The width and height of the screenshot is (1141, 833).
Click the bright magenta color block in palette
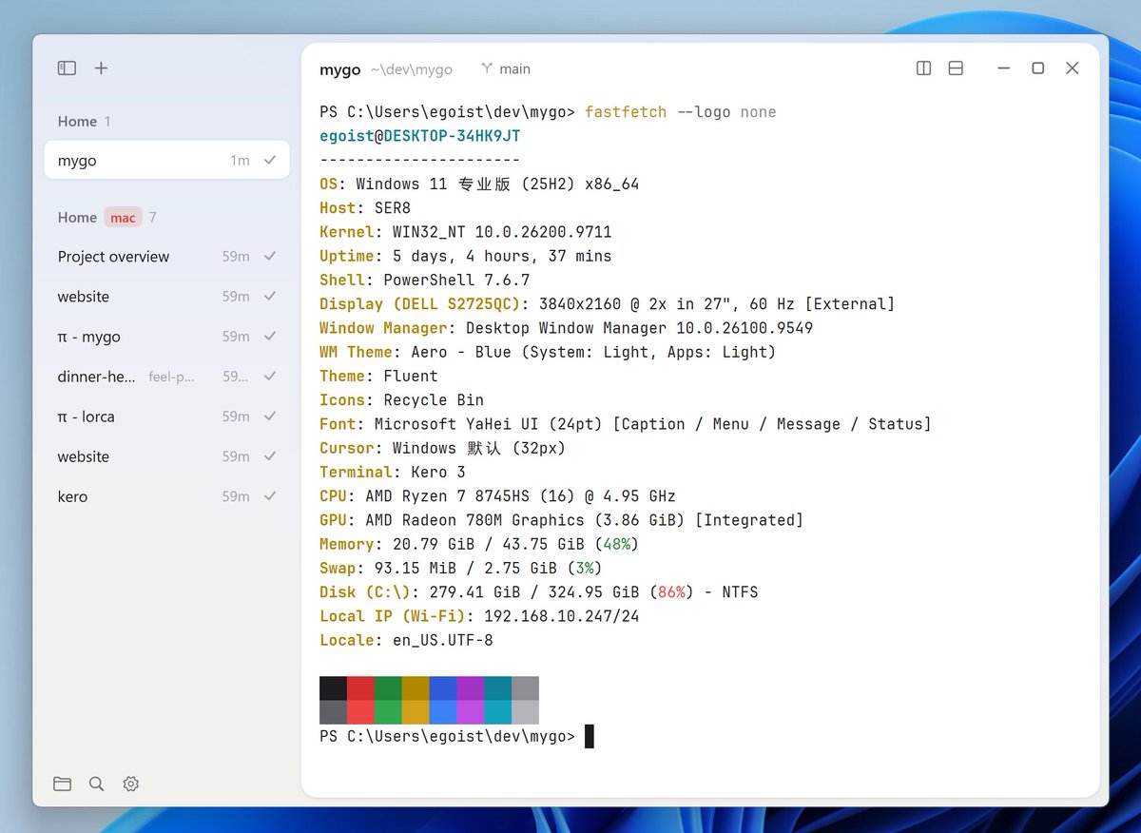pyautogui.click(x=471, y=712)
